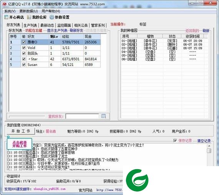Screen dimensions: 219x195
Task: Click 刷新 link in garden panel
Action: [x=206, y=30]
